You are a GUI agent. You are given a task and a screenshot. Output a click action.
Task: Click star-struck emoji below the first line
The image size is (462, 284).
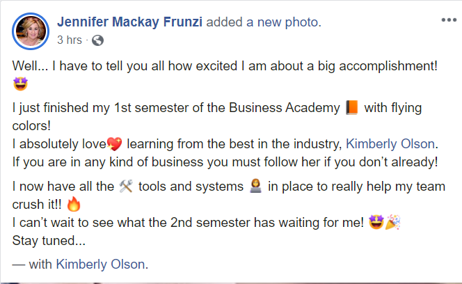click(19, 84)
